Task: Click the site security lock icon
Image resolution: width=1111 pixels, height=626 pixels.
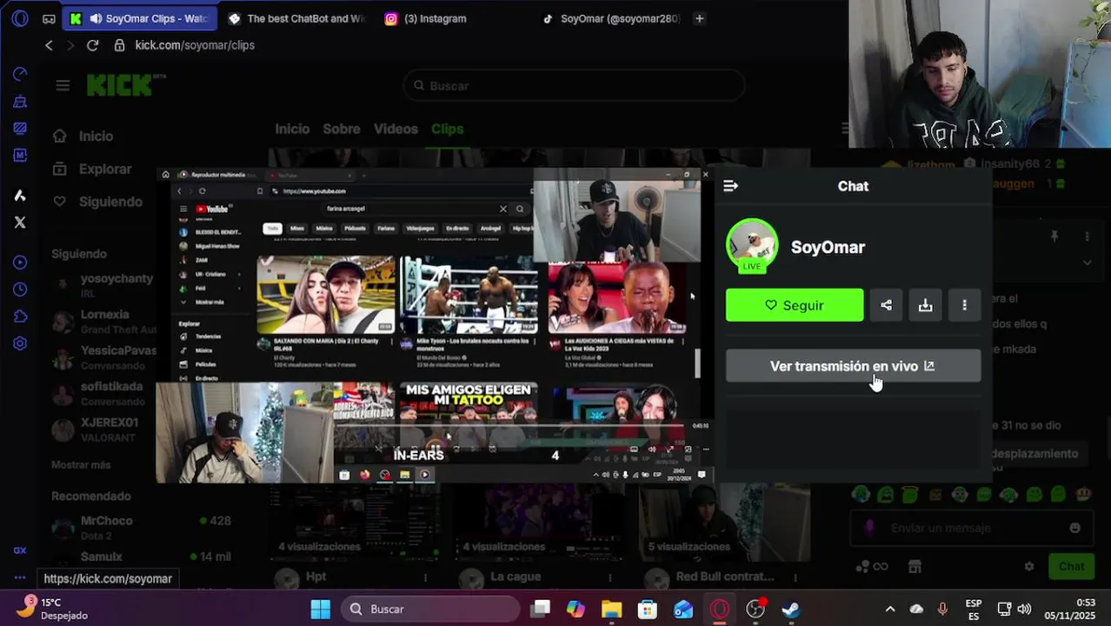Action: tap(120, 45)
